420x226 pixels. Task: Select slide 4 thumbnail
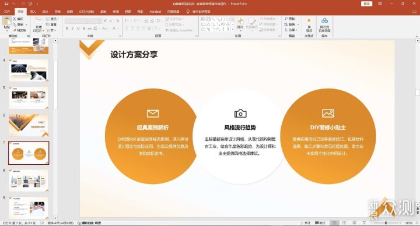click(29, 70)
